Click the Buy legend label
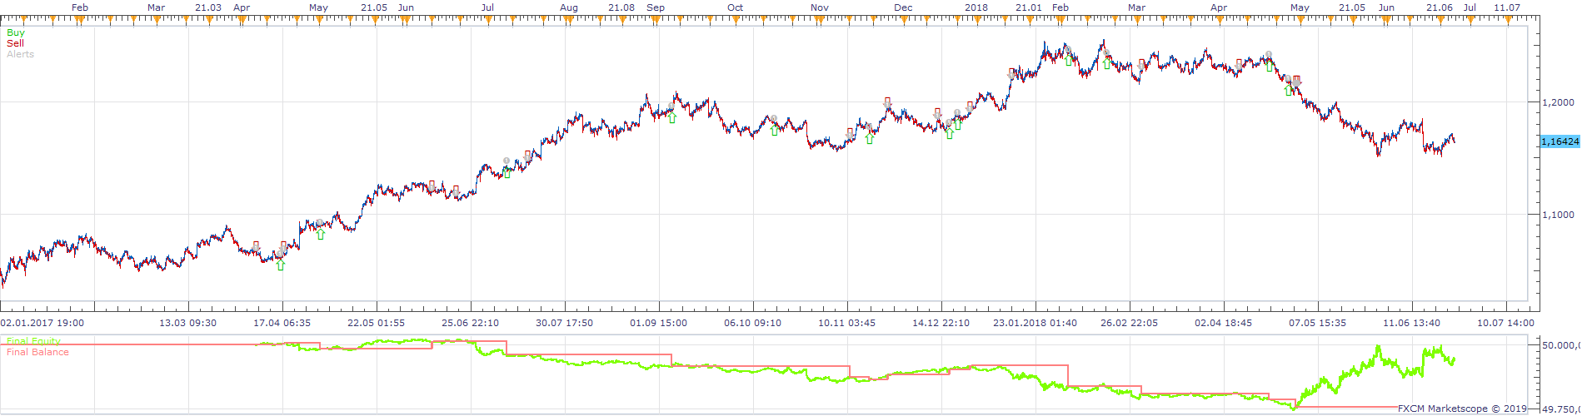The width and height of the screenshot is (1582, 416). pyautogui.click(x=16, y=33)
